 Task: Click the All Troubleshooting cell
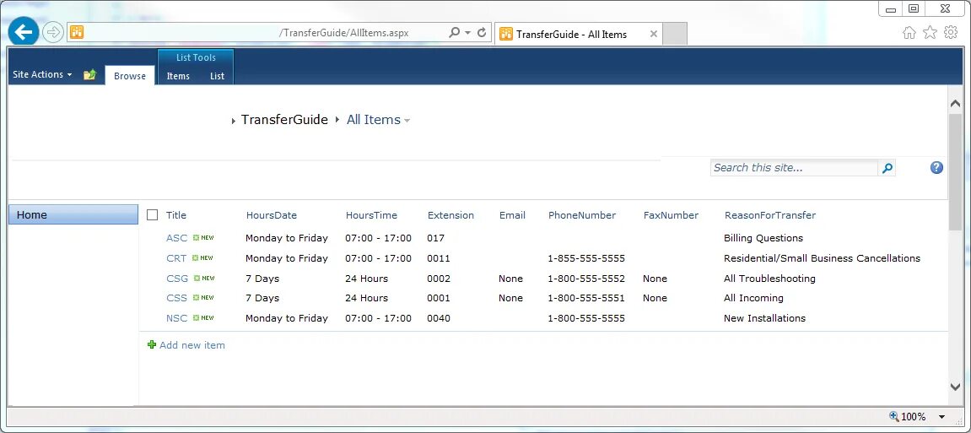[769, 279]
